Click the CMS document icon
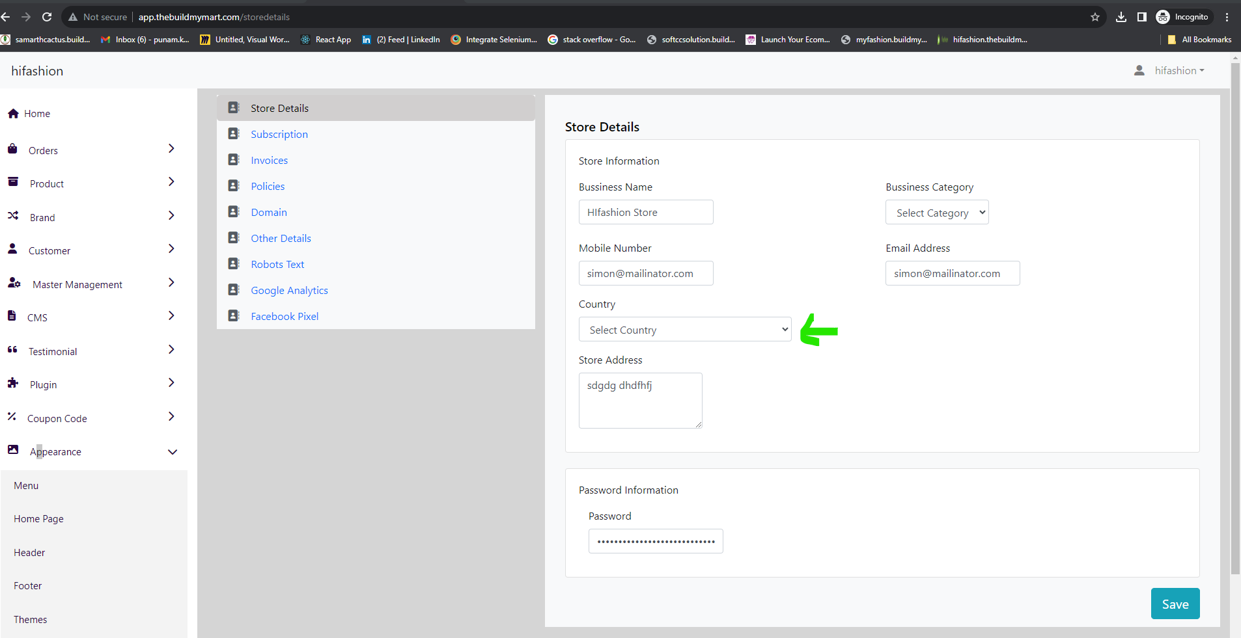The image size is (1241, 638). point(12,315)
